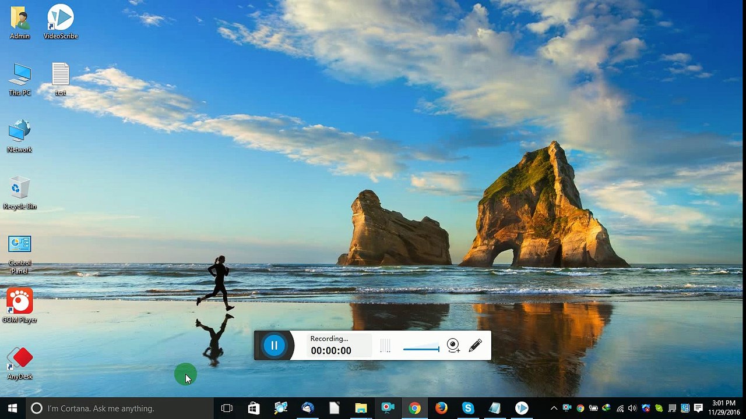
Task: Click the blue tray icon with red X
Action: pos(646,409)
